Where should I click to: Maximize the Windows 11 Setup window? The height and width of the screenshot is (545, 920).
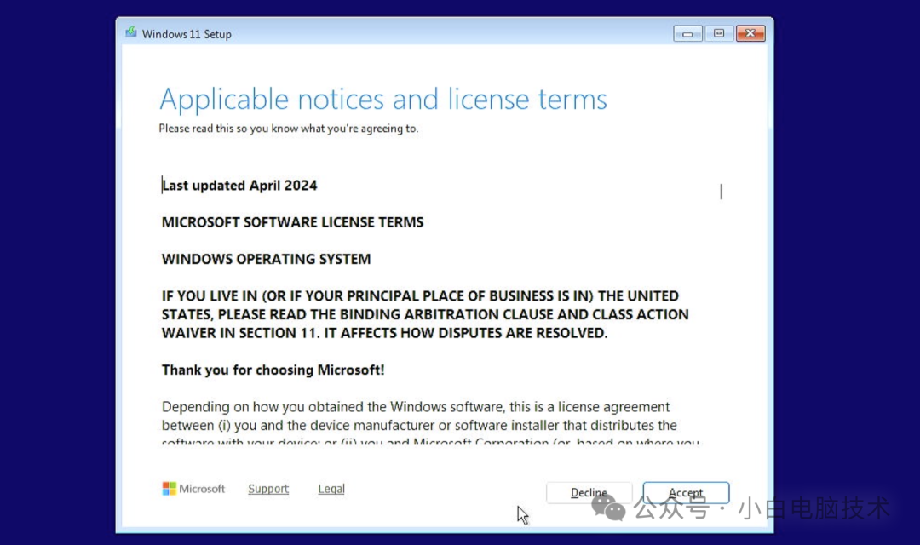719,33
